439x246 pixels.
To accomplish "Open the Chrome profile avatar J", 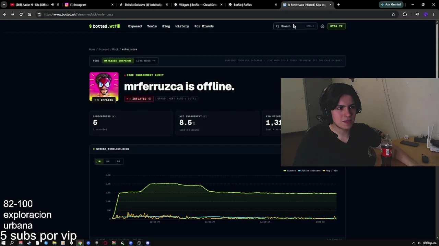I will (426, 14).
